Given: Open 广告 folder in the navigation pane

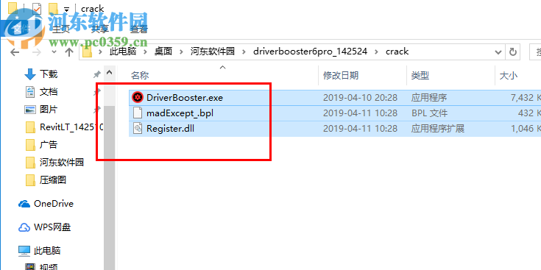Looking at the screenshot, I should pyautogui.click(x=49, y=144).
